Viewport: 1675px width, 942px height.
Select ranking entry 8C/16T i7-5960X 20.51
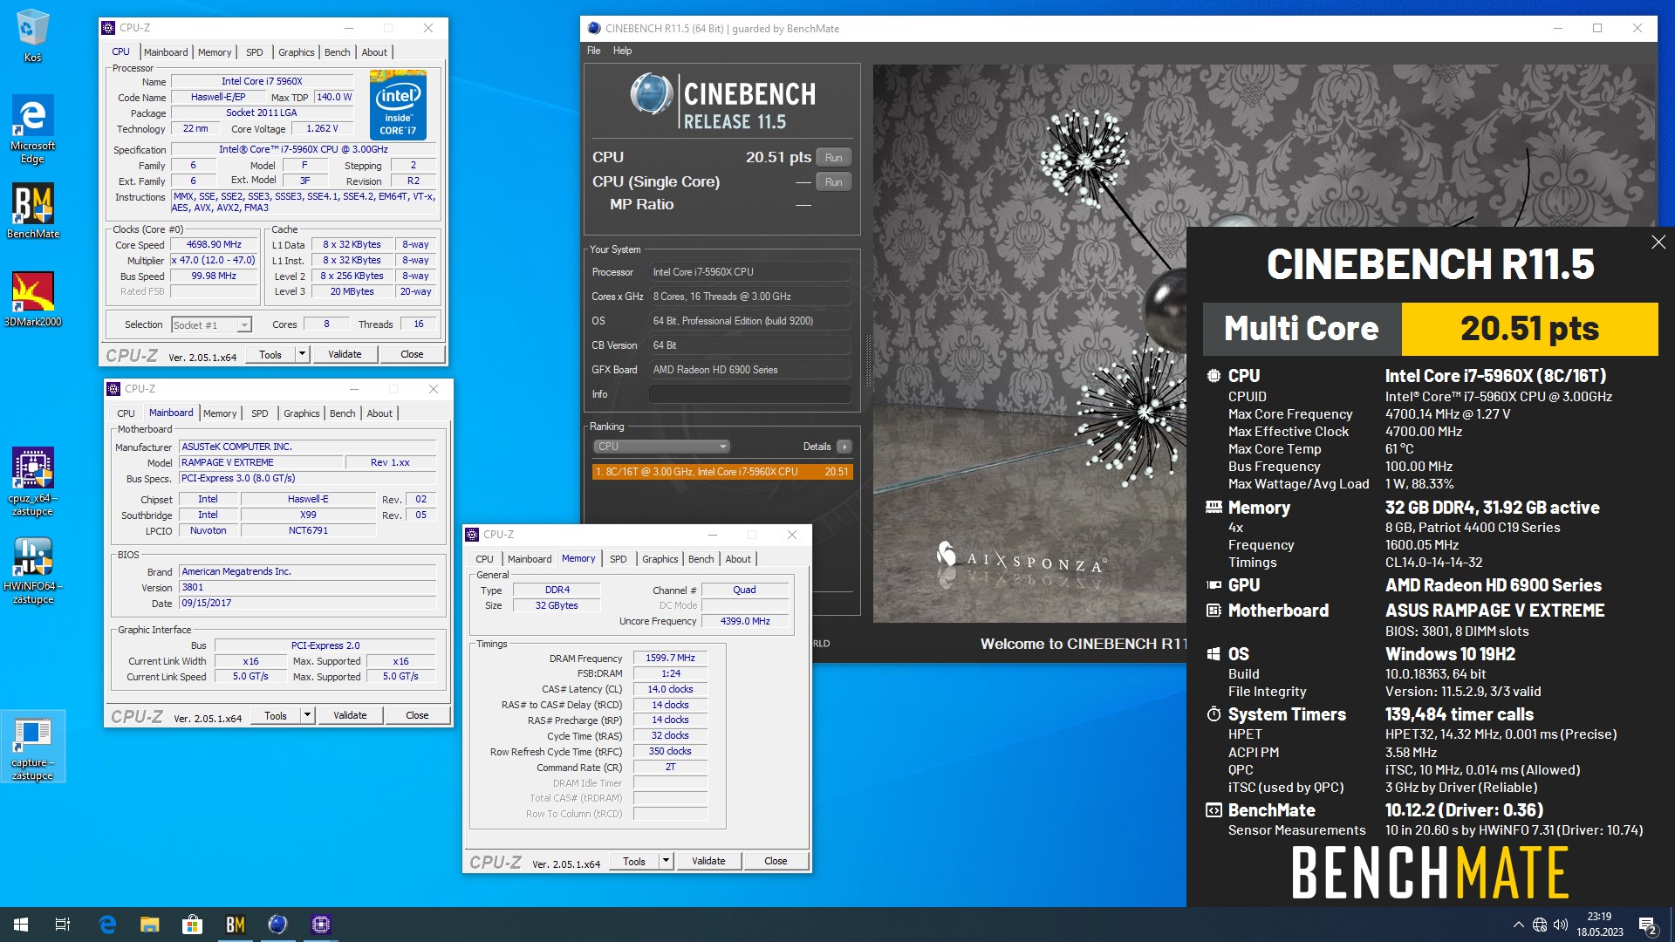[722, 472]
